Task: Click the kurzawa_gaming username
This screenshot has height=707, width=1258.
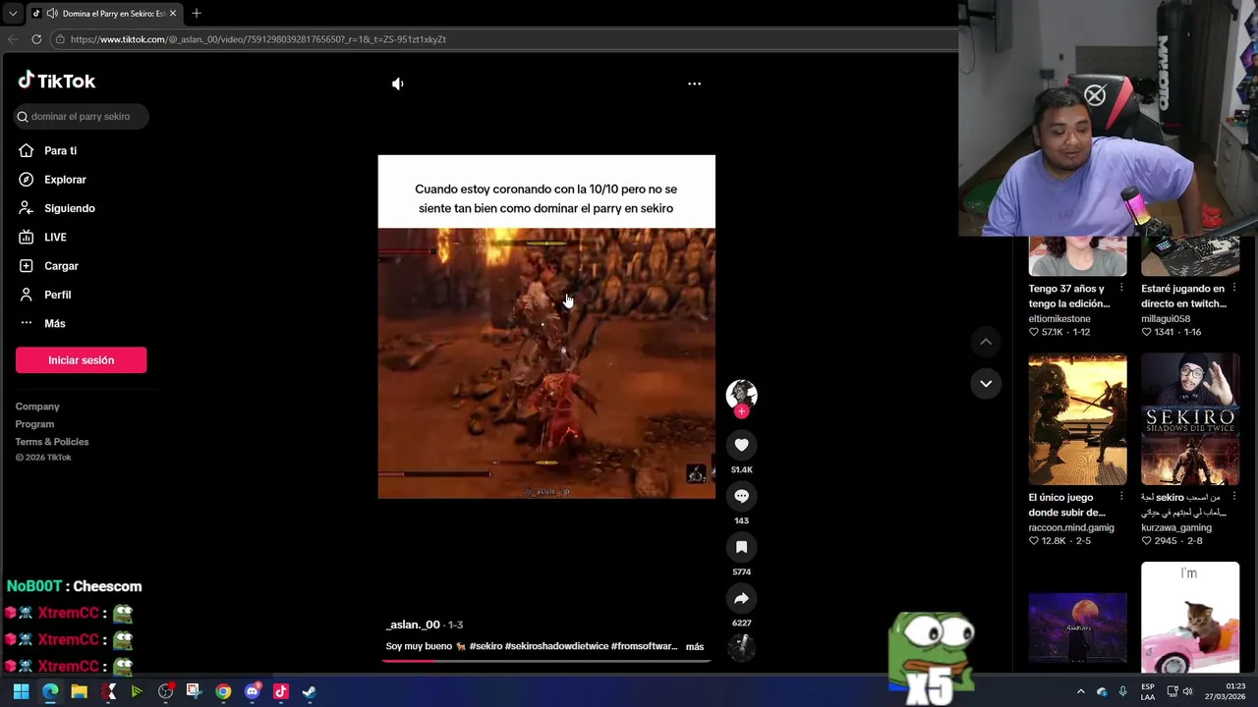Action: tap(1176, 528)
